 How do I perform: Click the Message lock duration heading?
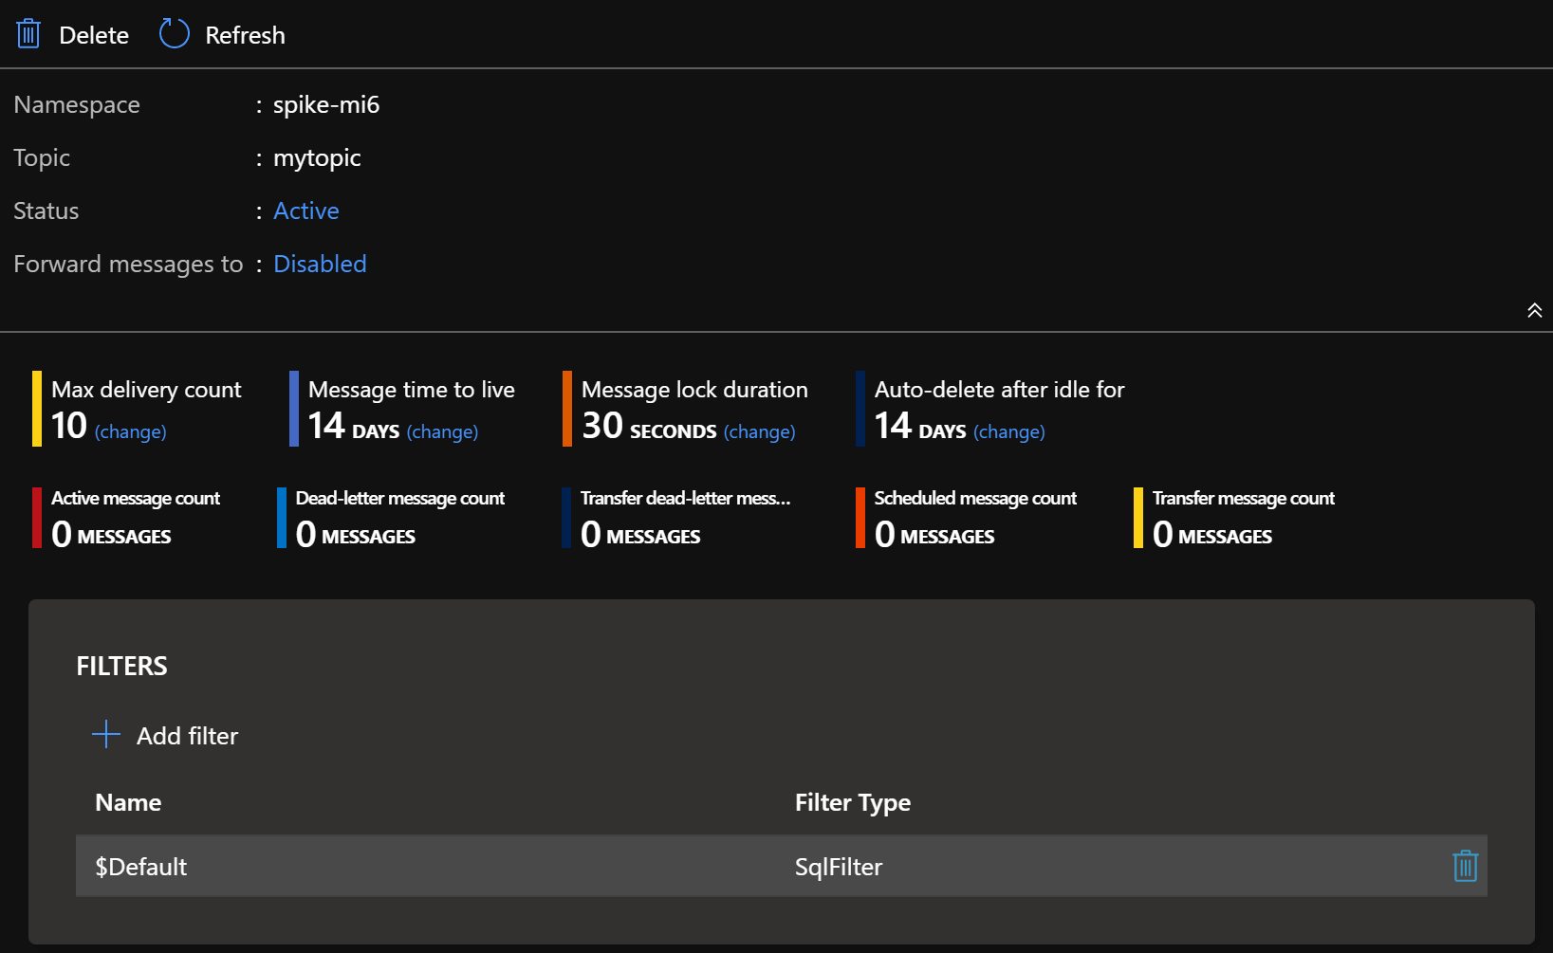click(x=694, y=390)
